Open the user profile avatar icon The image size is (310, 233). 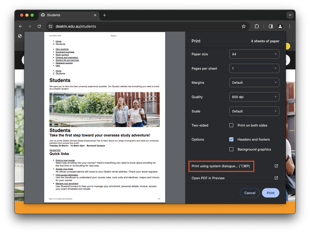pos(280,26)
